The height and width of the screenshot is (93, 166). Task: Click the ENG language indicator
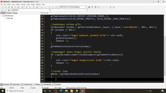click(150, 91)
